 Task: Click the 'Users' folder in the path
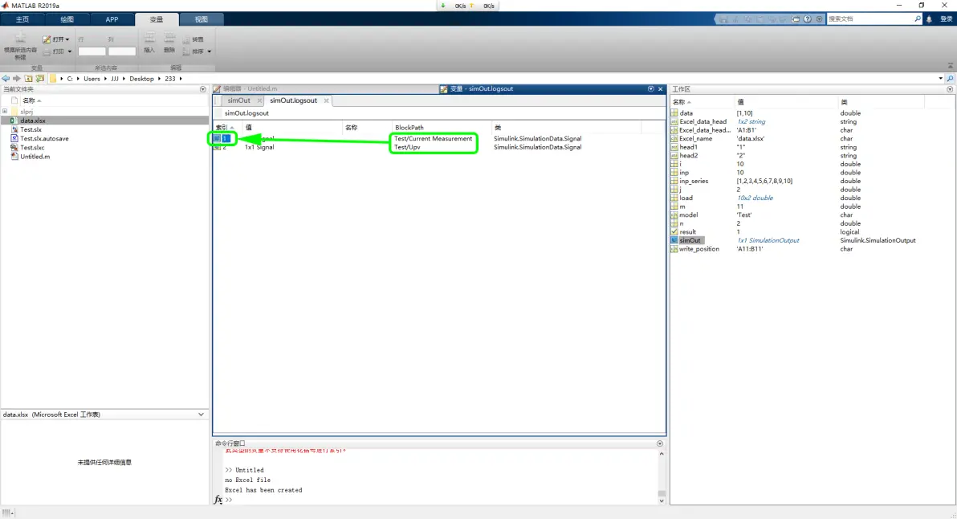click(92, 79)
